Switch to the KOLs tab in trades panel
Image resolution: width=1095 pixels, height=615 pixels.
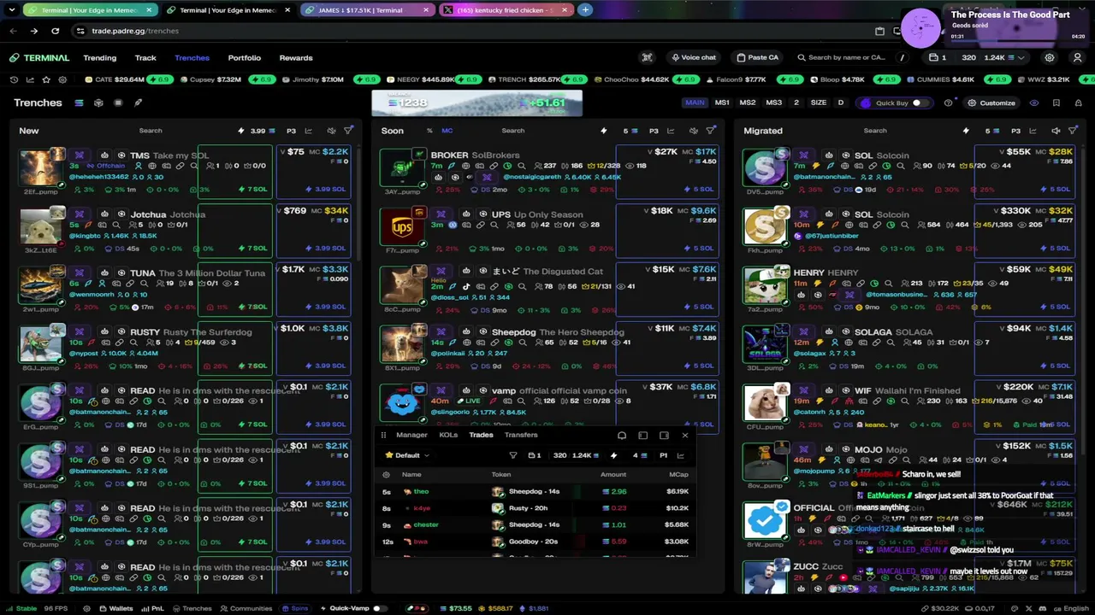[x=448, y=435]
